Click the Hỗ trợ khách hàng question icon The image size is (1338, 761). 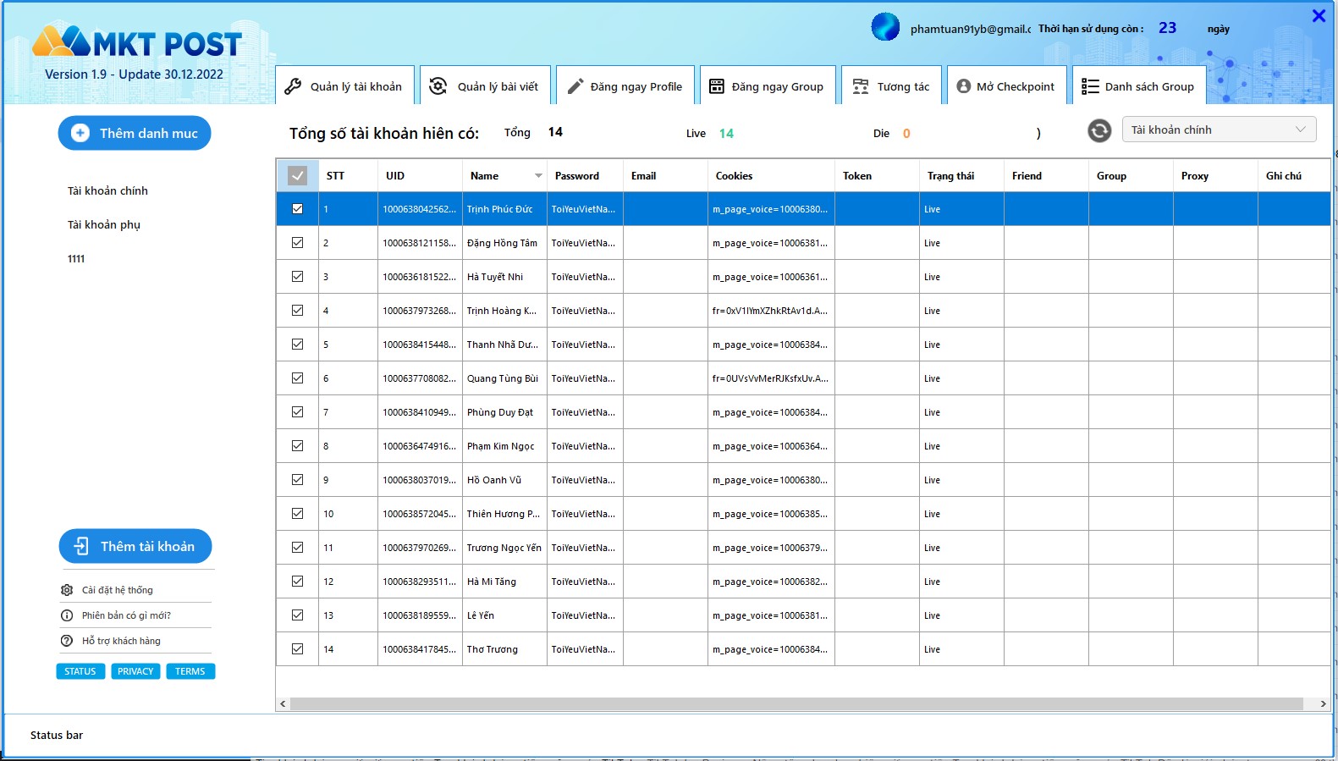tap(67, 641)
